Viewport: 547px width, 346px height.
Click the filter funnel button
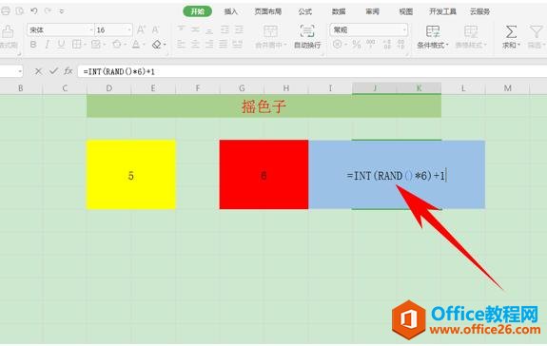536,36
